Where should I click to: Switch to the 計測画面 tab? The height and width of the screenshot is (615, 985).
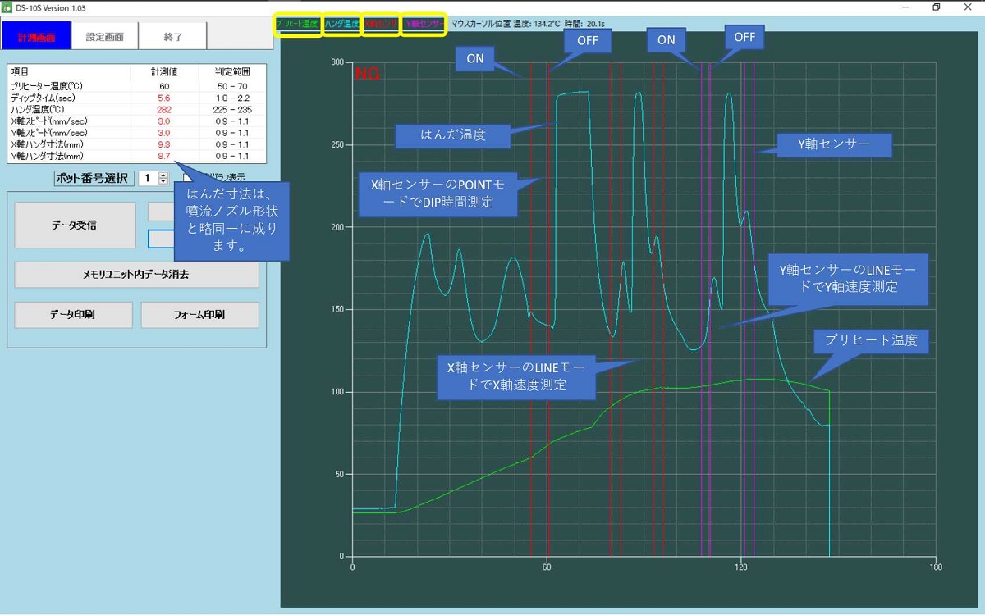(35, 37)
